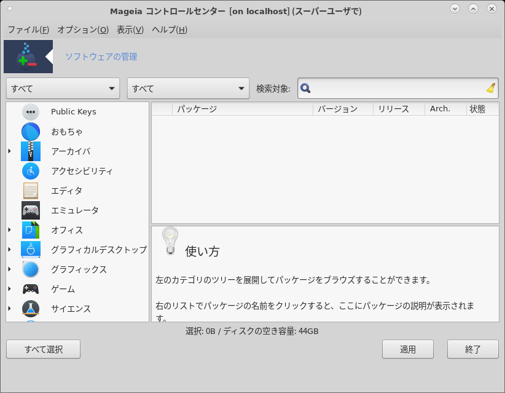Image resolution: width=505 pixels, height=393 pixels.
Task: Sort by the リリース column header
Action: [x=399, y=109]
